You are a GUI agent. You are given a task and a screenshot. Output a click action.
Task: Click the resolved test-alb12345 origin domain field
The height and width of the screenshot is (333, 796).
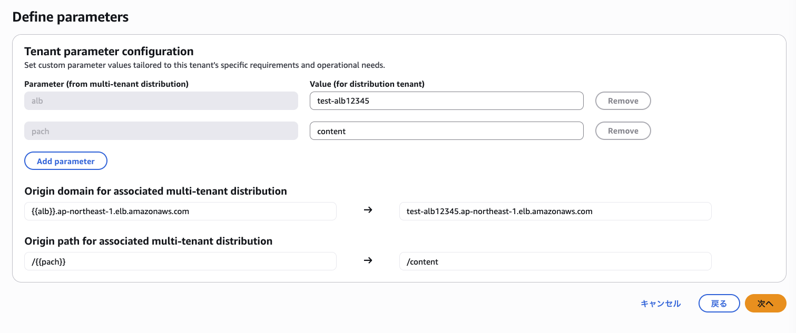555,211
